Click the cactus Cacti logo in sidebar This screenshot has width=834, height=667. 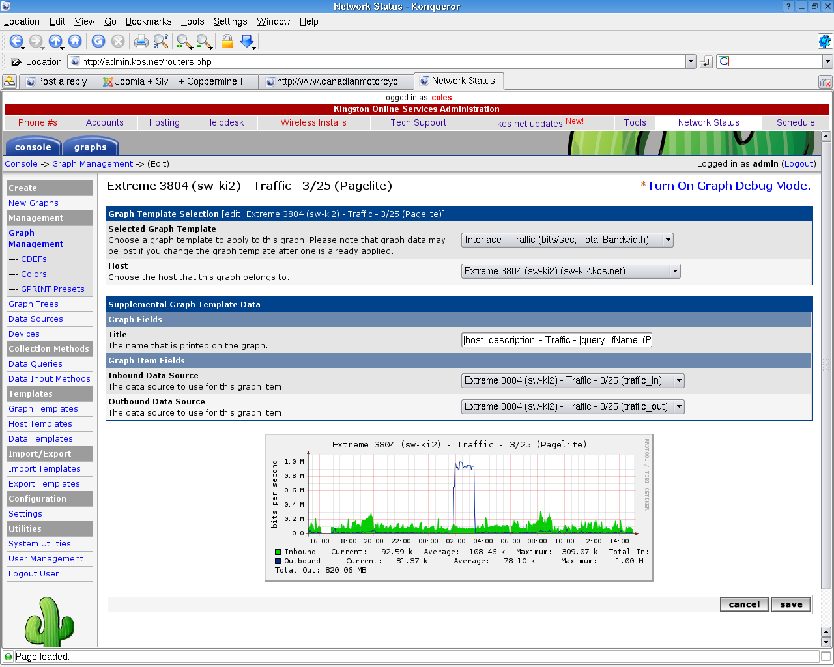[50, 622]
